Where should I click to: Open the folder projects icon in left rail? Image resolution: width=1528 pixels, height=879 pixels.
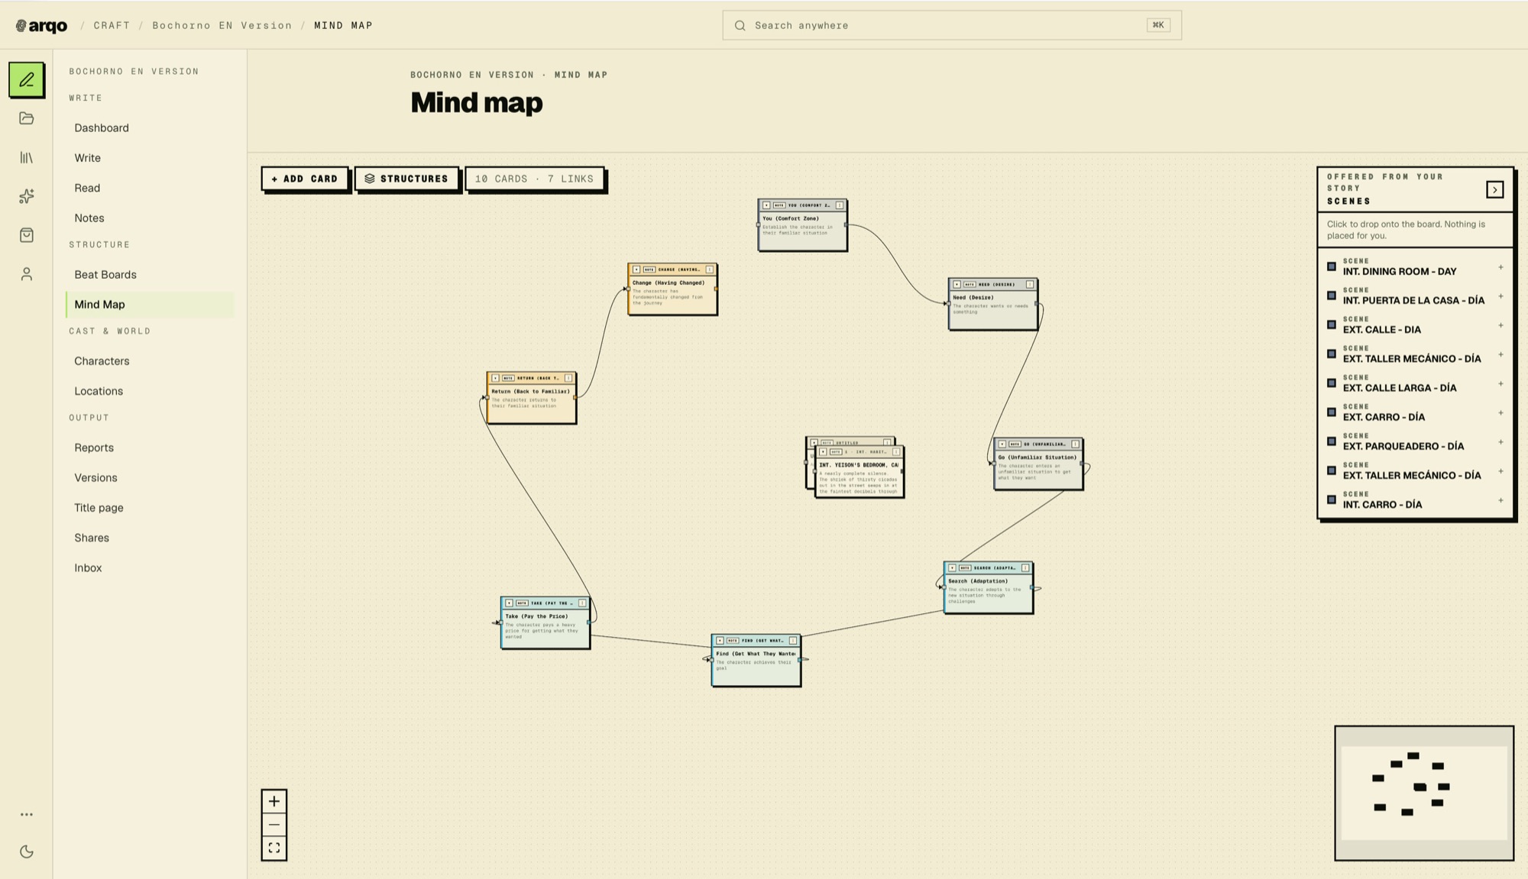pyautogui.click(x=27, y=118)
